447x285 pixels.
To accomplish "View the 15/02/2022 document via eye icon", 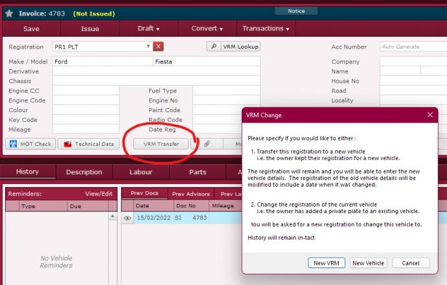I will pyautogui.click(x=128, y=218).
